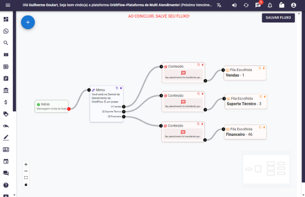Image resolution: width=305 pixels, height=197 pixels.
Task: Click the blue add node plus button
Action: tap(28, 22)
